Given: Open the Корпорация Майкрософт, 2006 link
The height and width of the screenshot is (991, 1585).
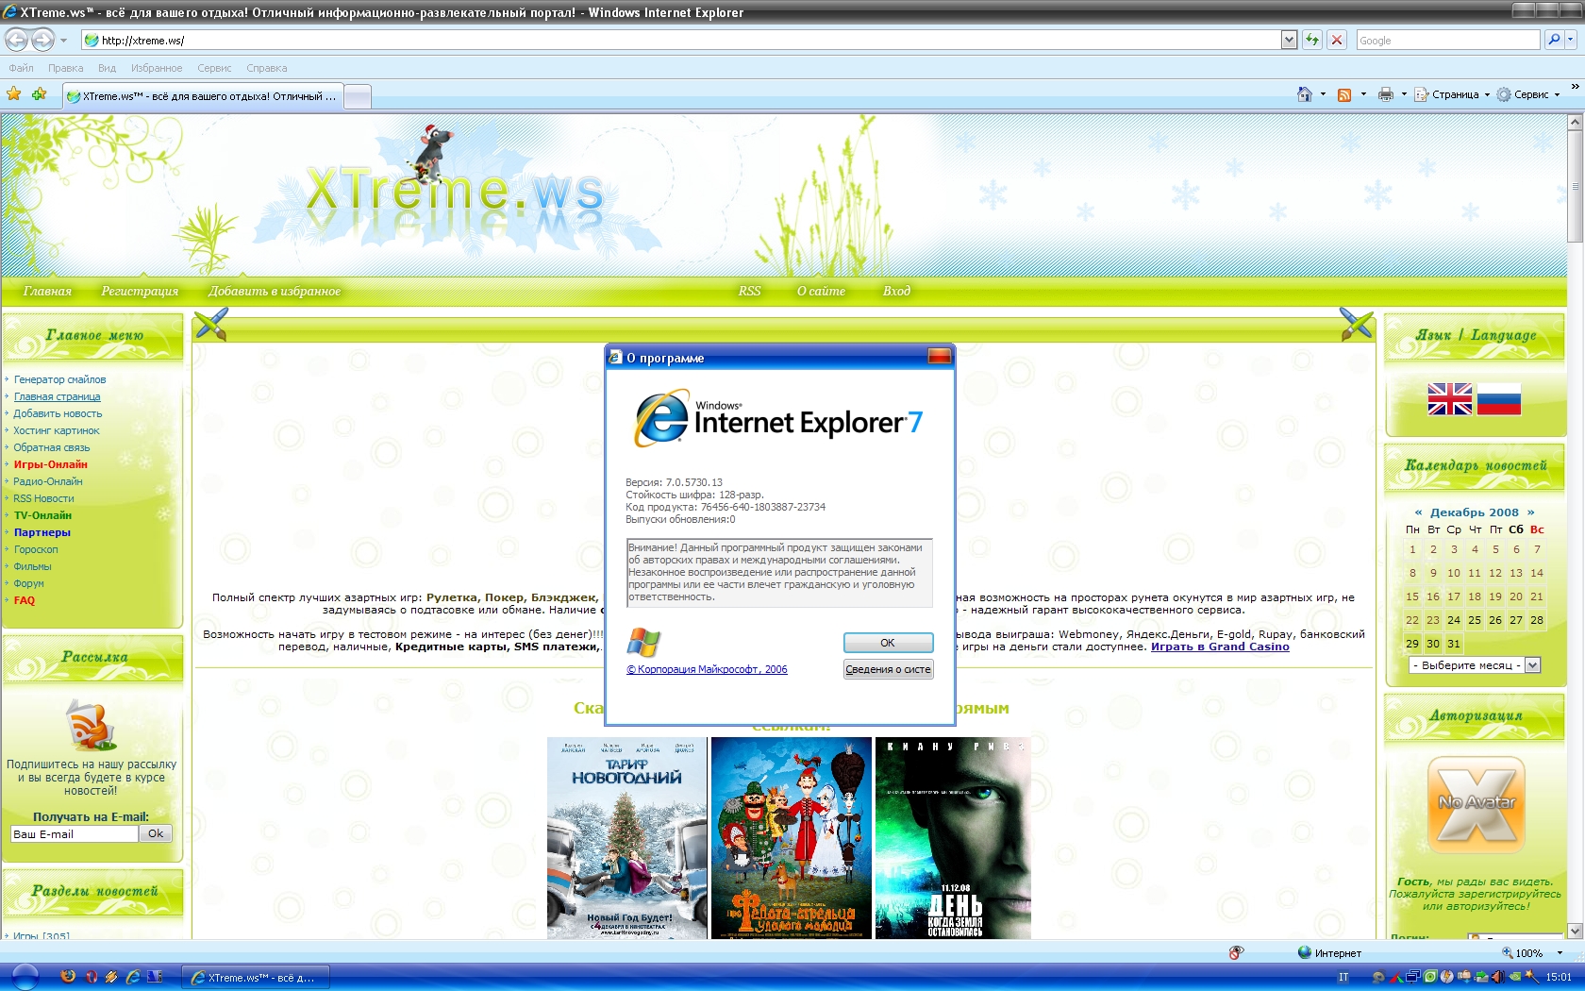Looking at the screenshot, I should coord(707,669).
